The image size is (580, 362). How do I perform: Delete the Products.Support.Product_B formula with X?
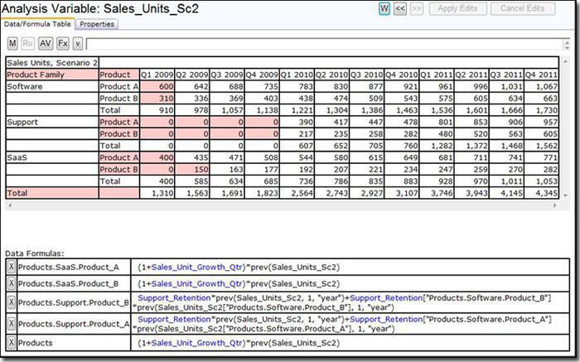point(12,302)
